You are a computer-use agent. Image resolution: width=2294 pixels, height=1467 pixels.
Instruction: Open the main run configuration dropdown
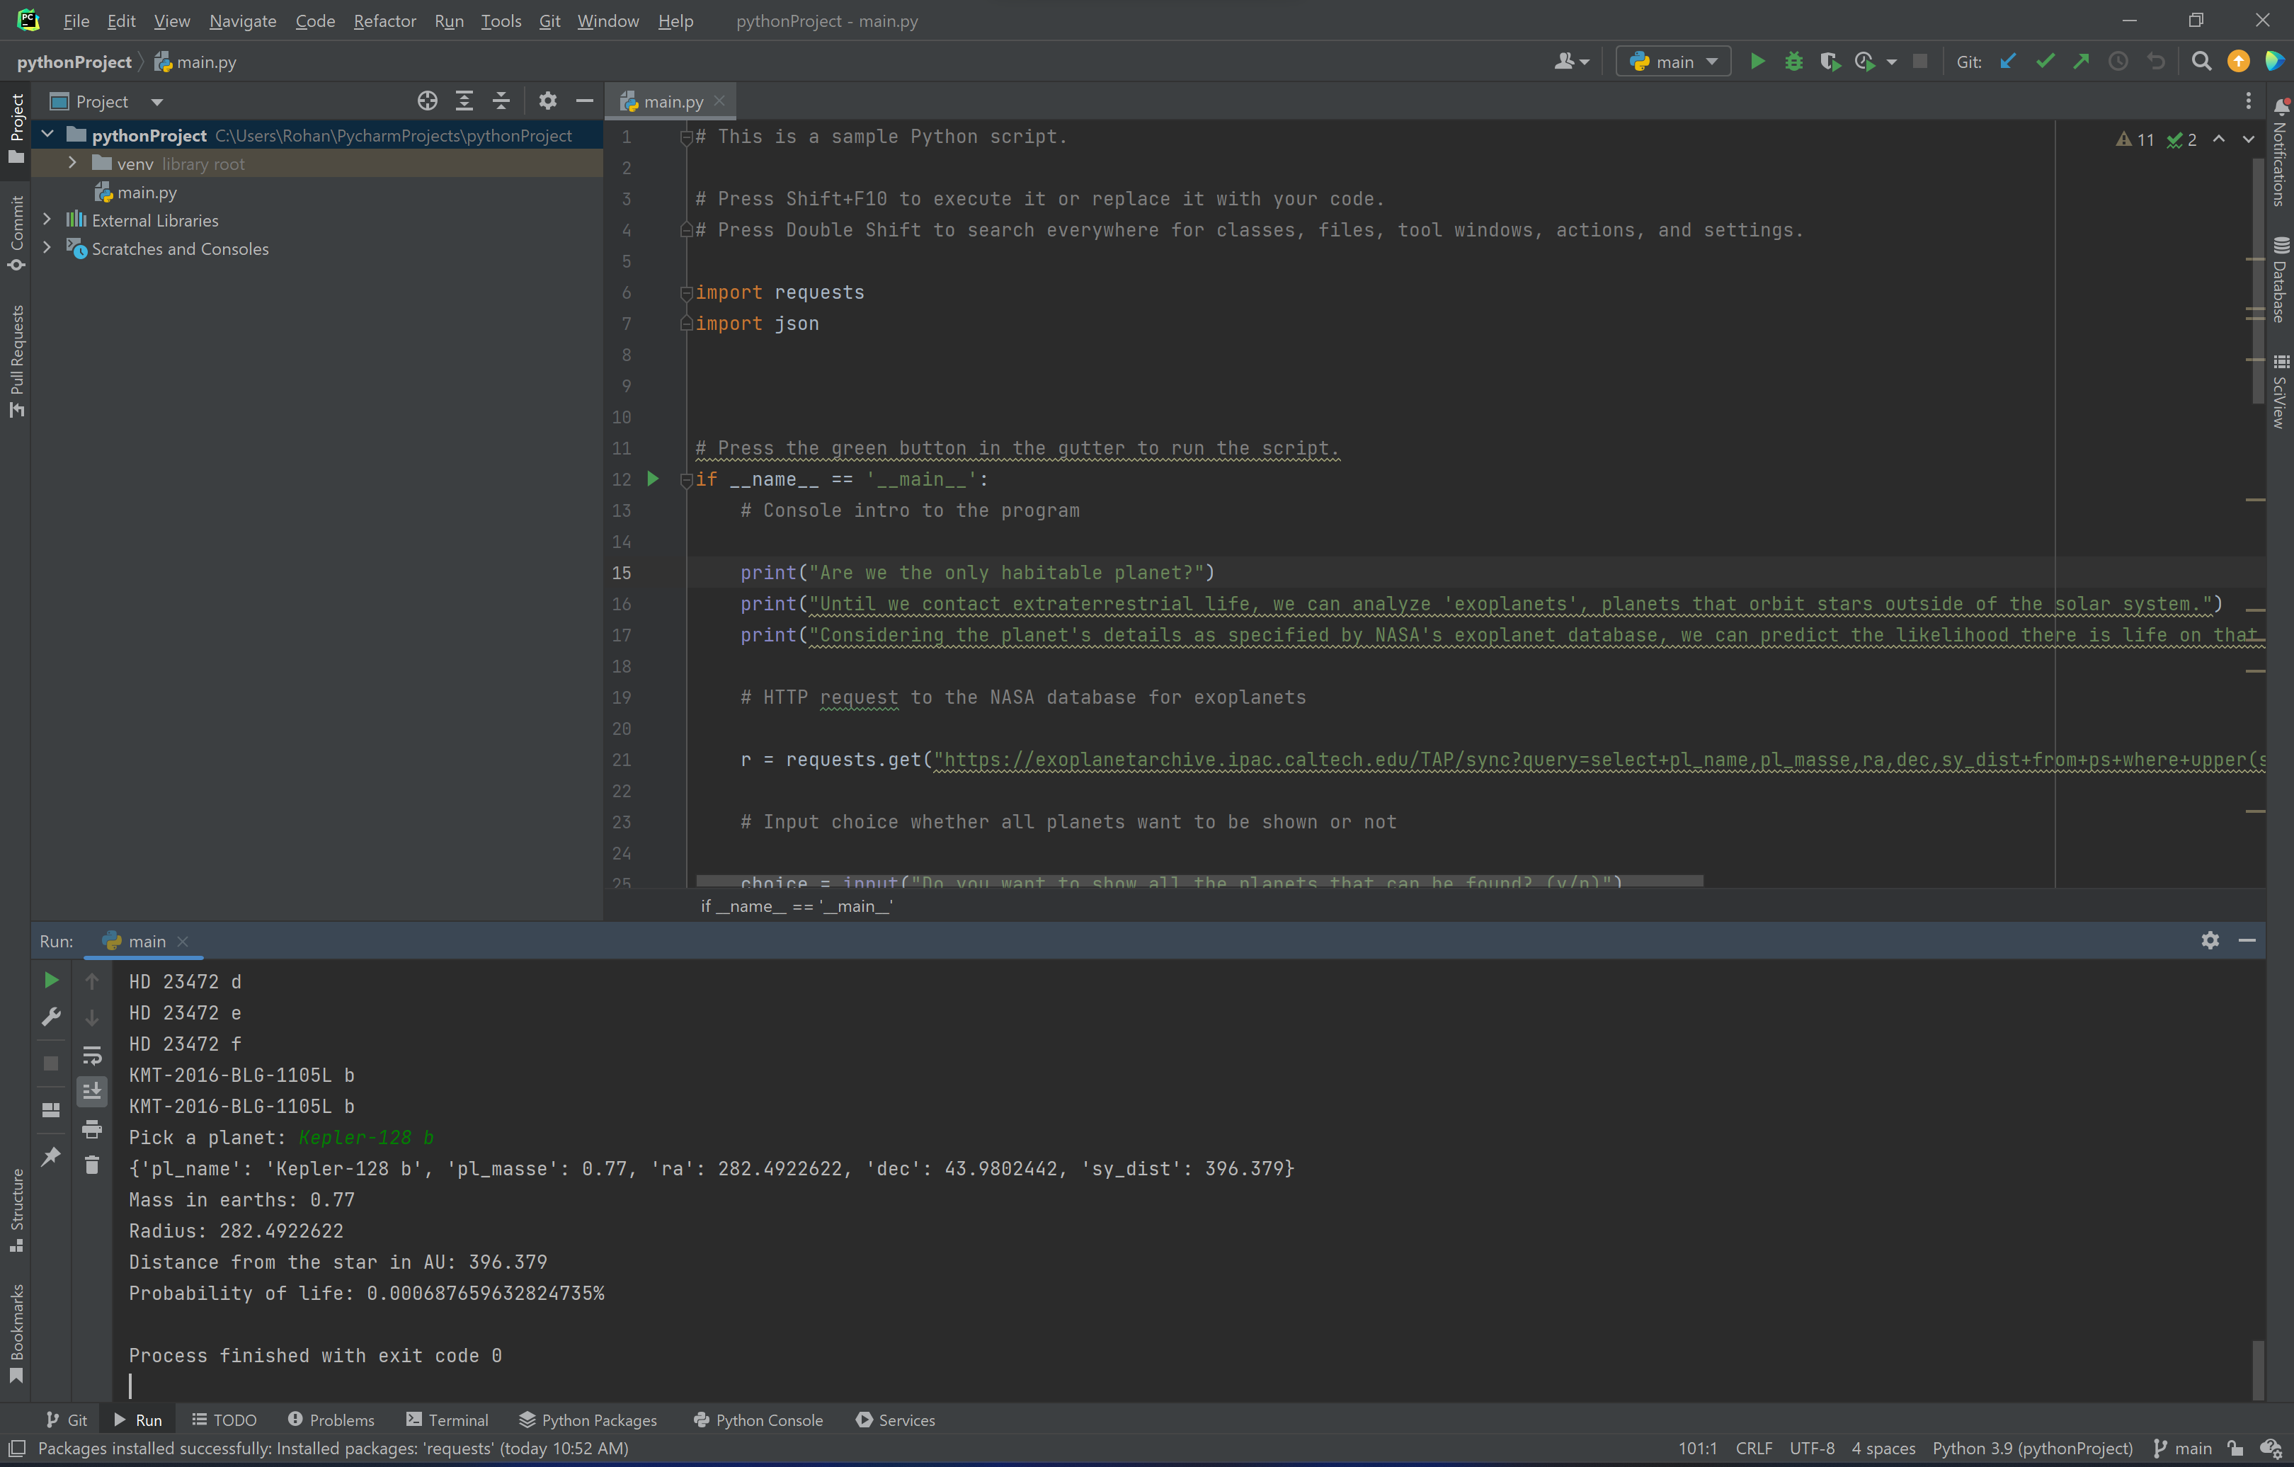coord(1674,62)
